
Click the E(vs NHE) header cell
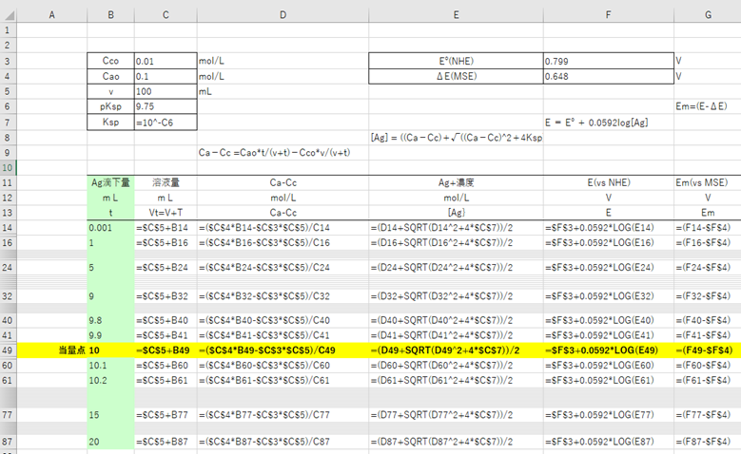[608, 182]
